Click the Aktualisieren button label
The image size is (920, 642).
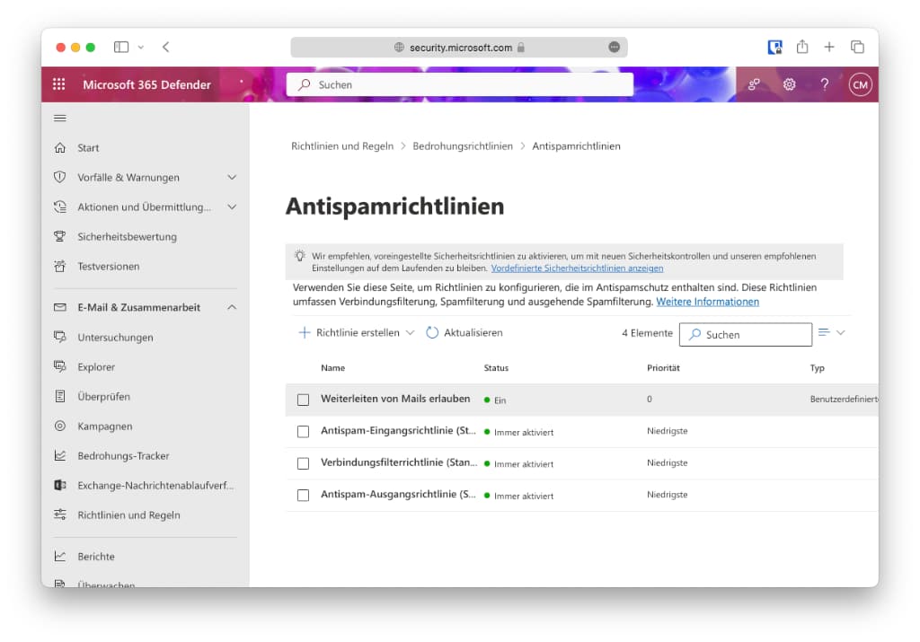(x=473, y=332)
